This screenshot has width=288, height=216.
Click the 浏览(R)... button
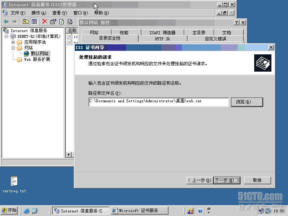pos(247,102)
